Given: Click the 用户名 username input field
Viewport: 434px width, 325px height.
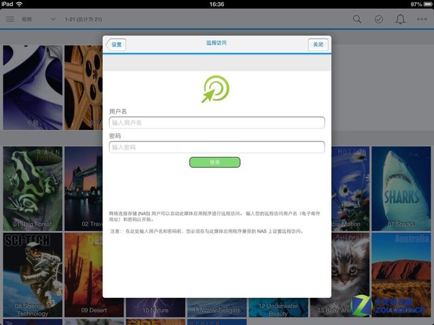Looking at the screenshot, I should [x=216, y=123].
